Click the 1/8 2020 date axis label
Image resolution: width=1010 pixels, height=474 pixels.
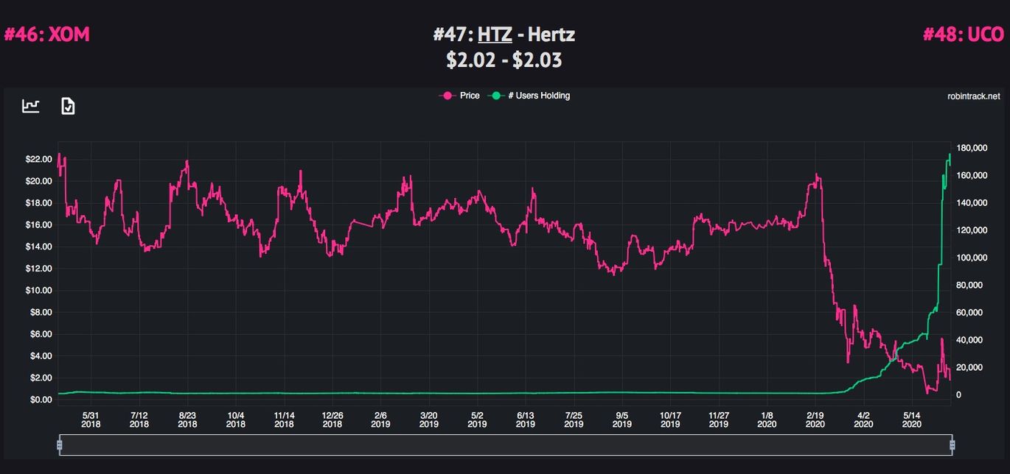(x=767, y=420)
